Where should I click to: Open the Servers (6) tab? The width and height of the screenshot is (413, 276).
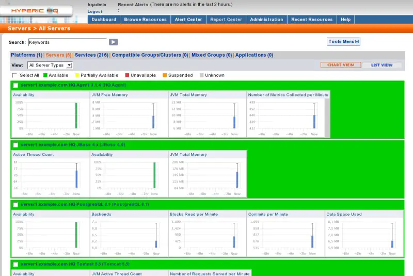pos(58,55)
